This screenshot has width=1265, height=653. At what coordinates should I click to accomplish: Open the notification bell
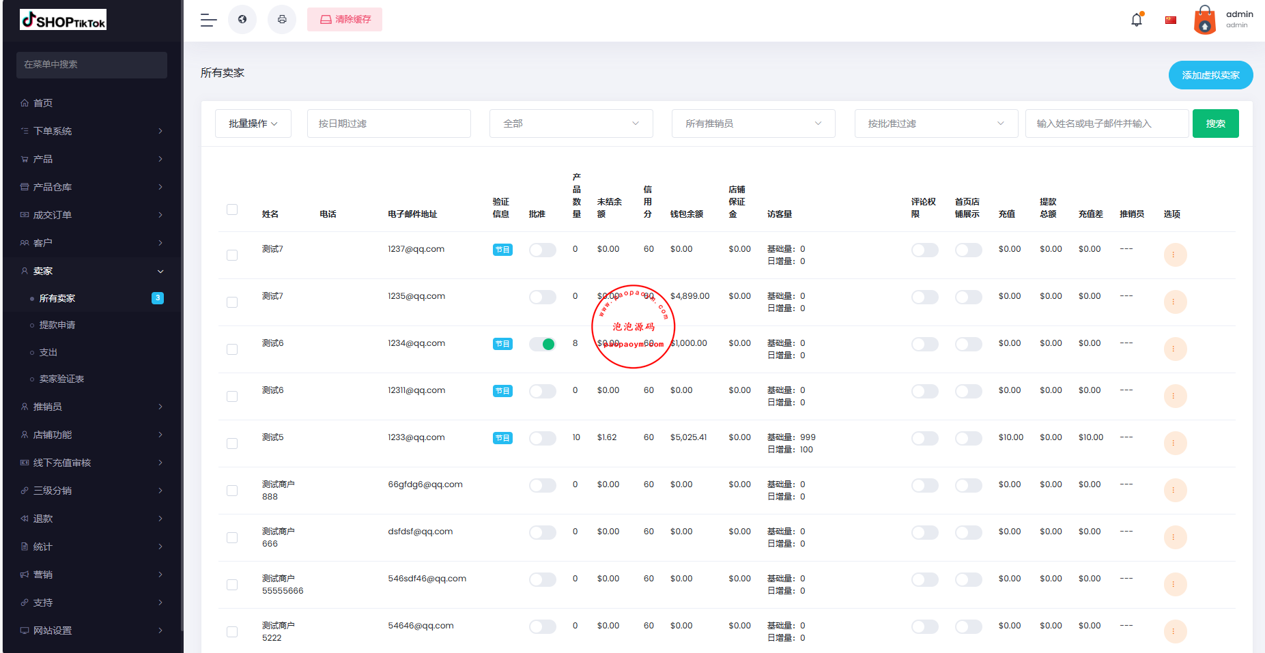[x=1137, y=20]
